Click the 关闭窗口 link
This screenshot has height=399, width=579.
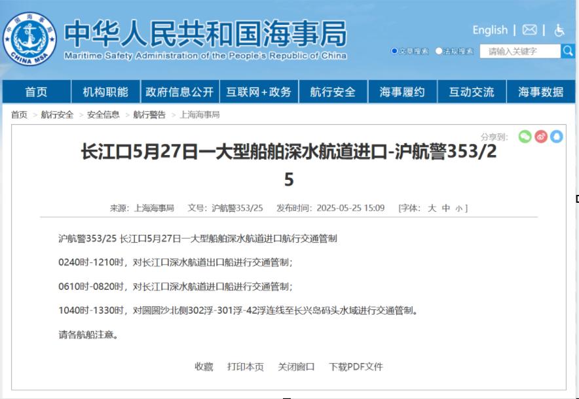pyautogui.click(x=296, y=366)
